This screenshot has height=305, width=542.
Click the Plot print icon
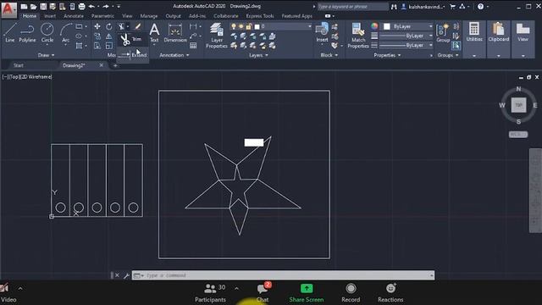81,6
